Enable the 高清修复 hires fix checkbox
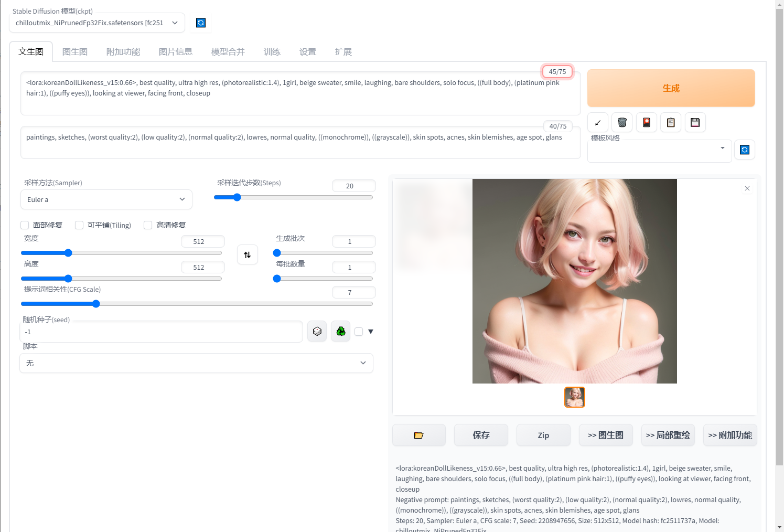The height and width of the screenshot is (532, 784). click(148, 225)
